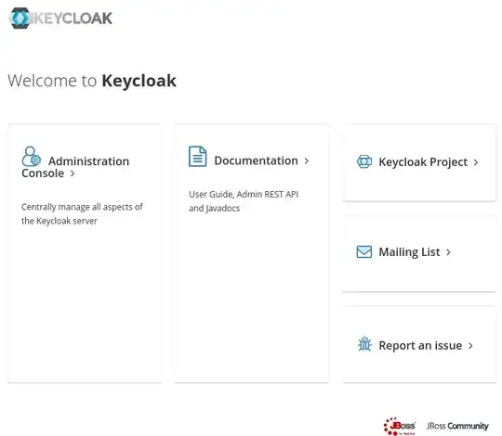
Task: Click the Keycloak Project hexagon icon
Action: (x=364, y=161)
